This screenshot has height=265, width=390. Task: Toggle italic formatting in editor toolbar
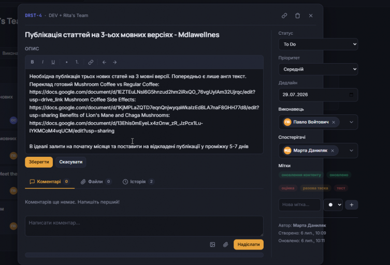click(x=42, y=62)
